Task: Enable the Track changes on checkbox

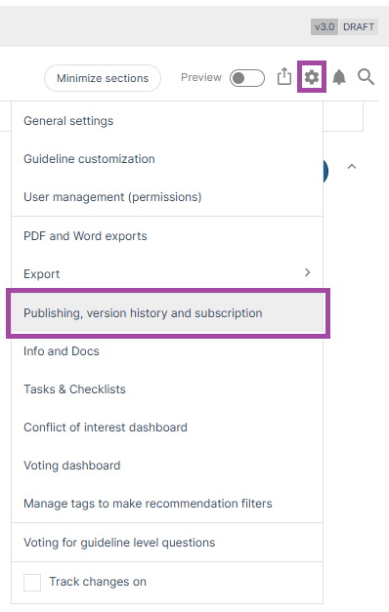Action: click(32, 583)
